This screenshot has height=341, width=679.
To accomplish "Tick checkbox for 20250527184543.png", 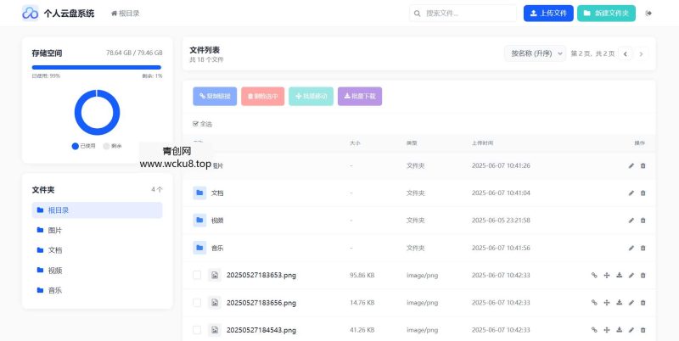I will [x=197, y=330].
